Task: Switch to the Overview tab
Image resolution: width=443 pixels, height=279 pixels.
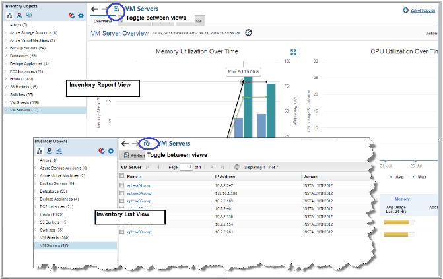Action: [x=102, y=21]
